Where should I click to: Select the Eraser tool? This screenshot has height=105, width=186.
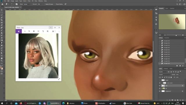coord(2,38)
